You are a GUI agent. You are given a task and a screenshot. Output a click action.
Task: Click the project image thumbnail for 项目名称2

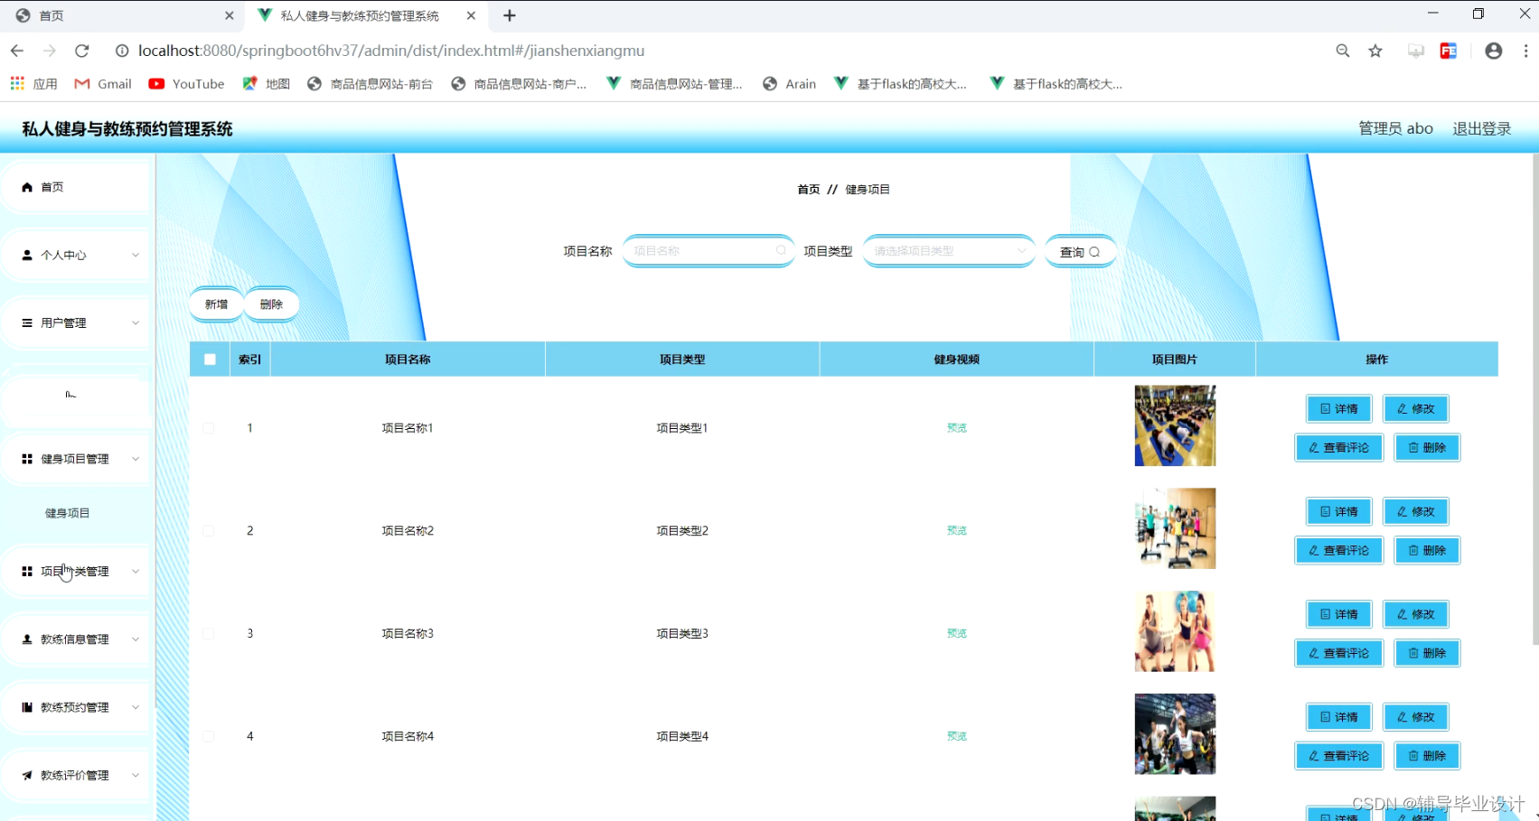tap(1175, 528)
